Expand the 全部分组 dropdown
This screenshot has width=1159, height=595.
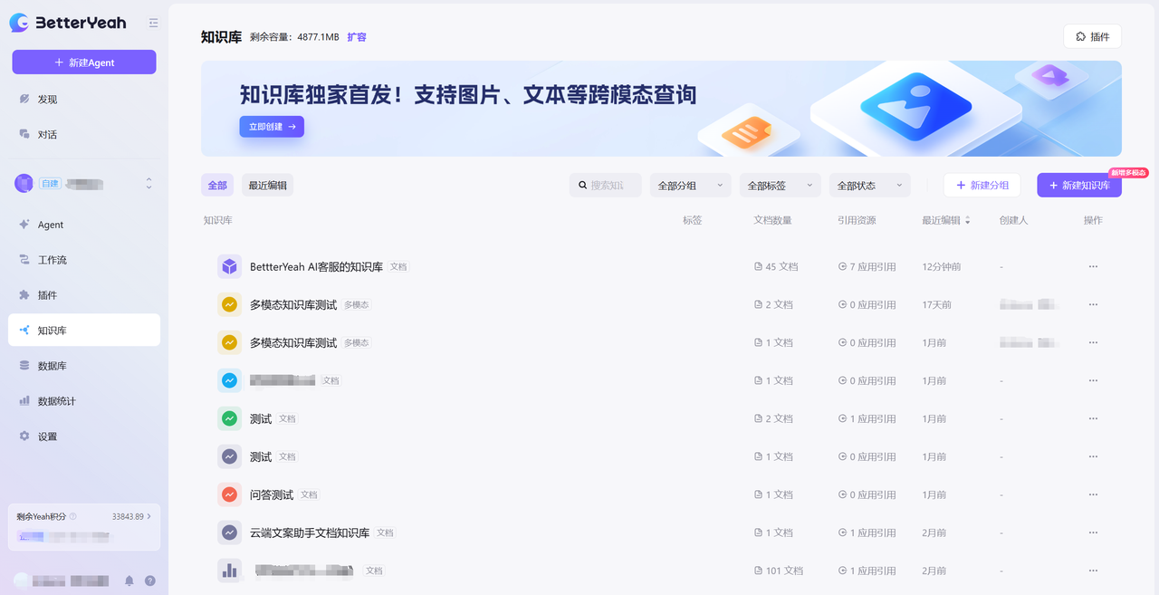pyautogui.click(x=690, y=186)
